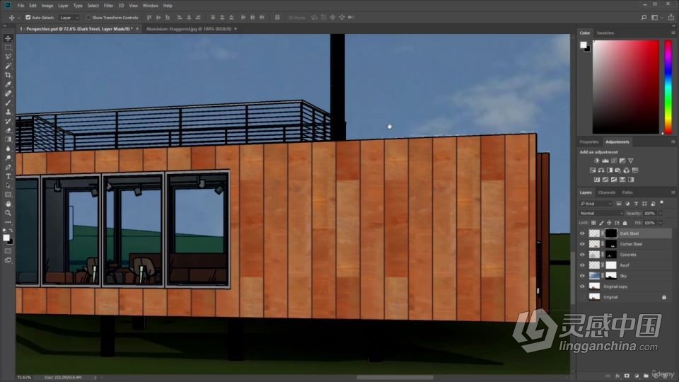The width and height of the screenshot is (679, 382).
Task: Open the Auto-Select Layer dropdown
Action: coord(69,17)
